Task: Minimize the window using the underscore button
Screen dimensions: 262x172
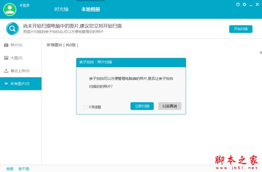Action: click(x=251, y=5)
